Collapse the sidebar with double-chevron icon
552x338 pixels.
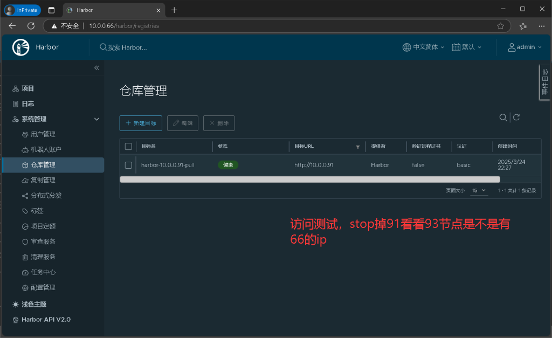97,68
